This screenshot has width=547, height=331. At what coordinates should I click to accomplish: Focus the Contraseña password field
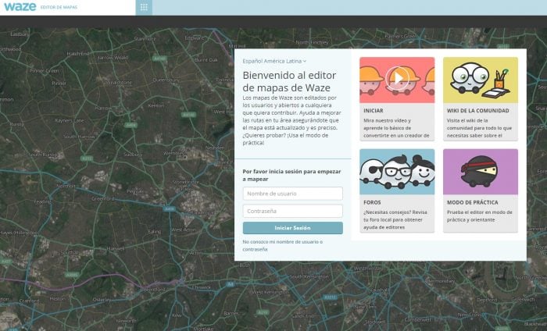click(292, 211)
